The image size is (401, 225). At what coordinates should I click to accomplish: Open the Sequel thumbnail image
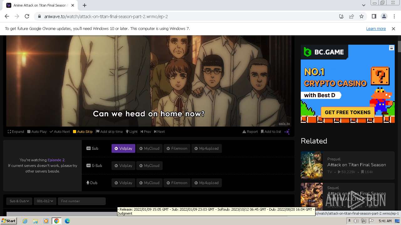point(312,196)
